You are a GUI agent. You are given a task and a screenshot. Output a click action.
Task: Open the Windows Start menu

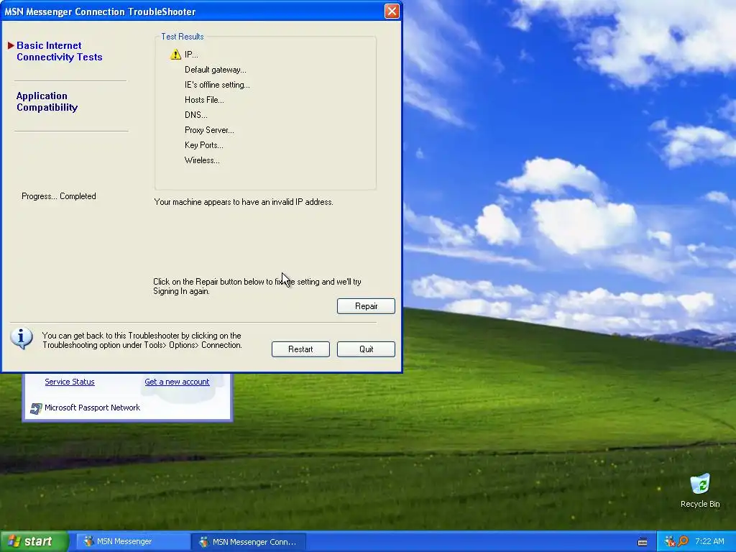(34, 541)
